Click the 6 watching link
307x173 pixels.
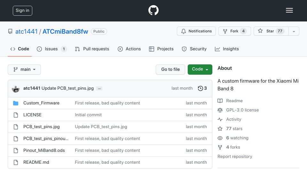(x=237, y=138)
